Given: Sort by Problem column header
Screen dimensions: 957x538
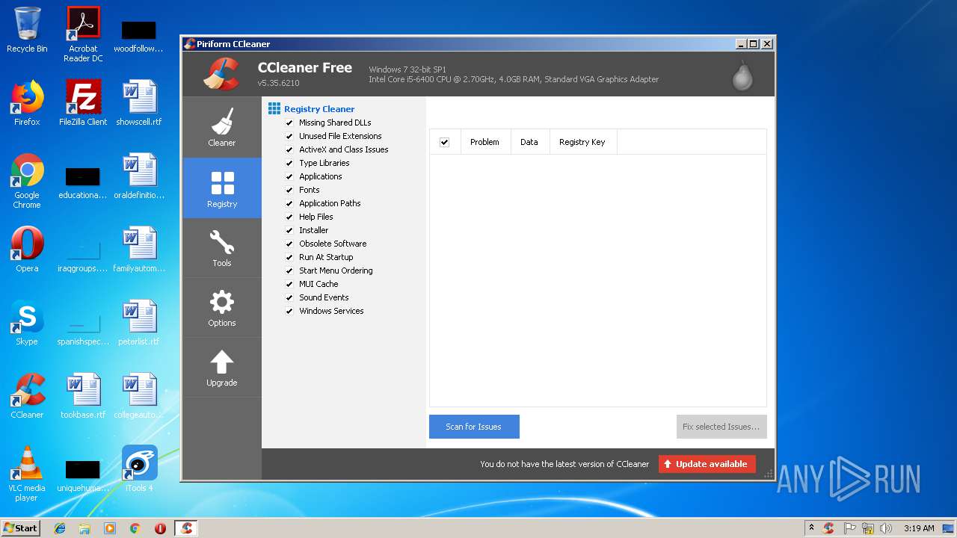Looking at the screenshot, I should click(x=484, y=142).
